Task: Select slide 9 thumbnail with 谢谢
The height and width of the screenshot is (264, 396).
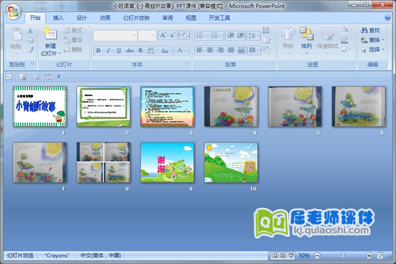Action: (x=167, y=162)
